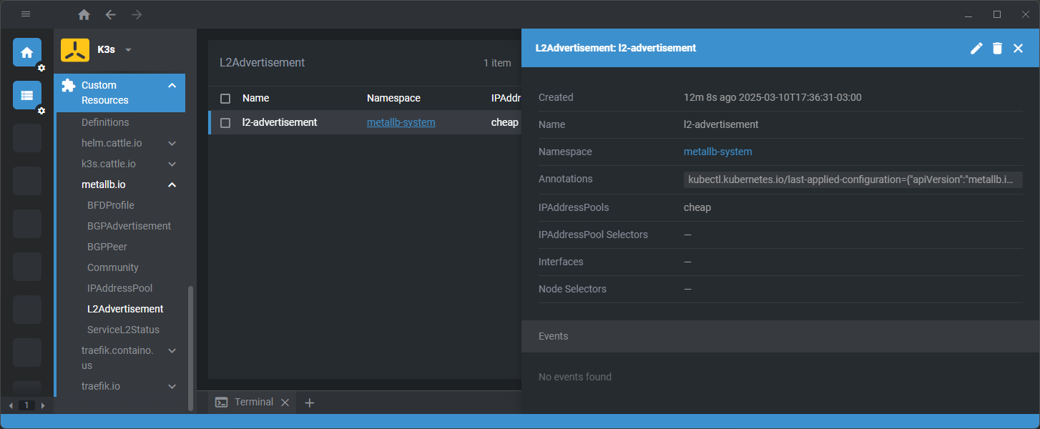
Task: Click the home icon in top toolbar
Action: tap(84, 14)
